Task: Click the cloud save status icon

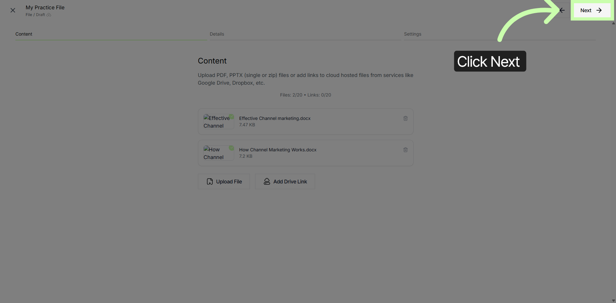Action: tap(49, 15)
